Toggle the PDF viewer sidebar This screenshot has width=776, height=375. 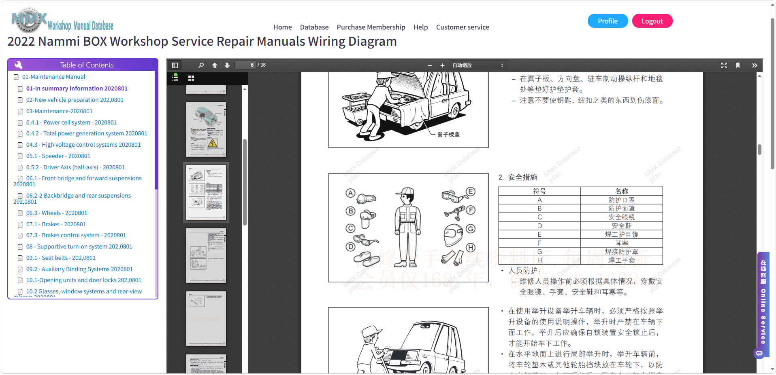coord(175,65)
